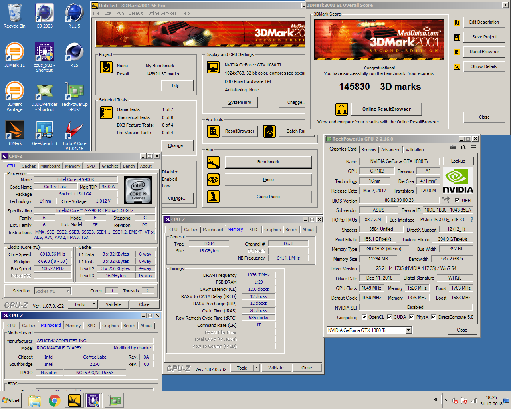Image resolution: width=511 pixels, height=409 pixels.
Task: Click the Online ResultBrowser button
Action: (386, 109)
